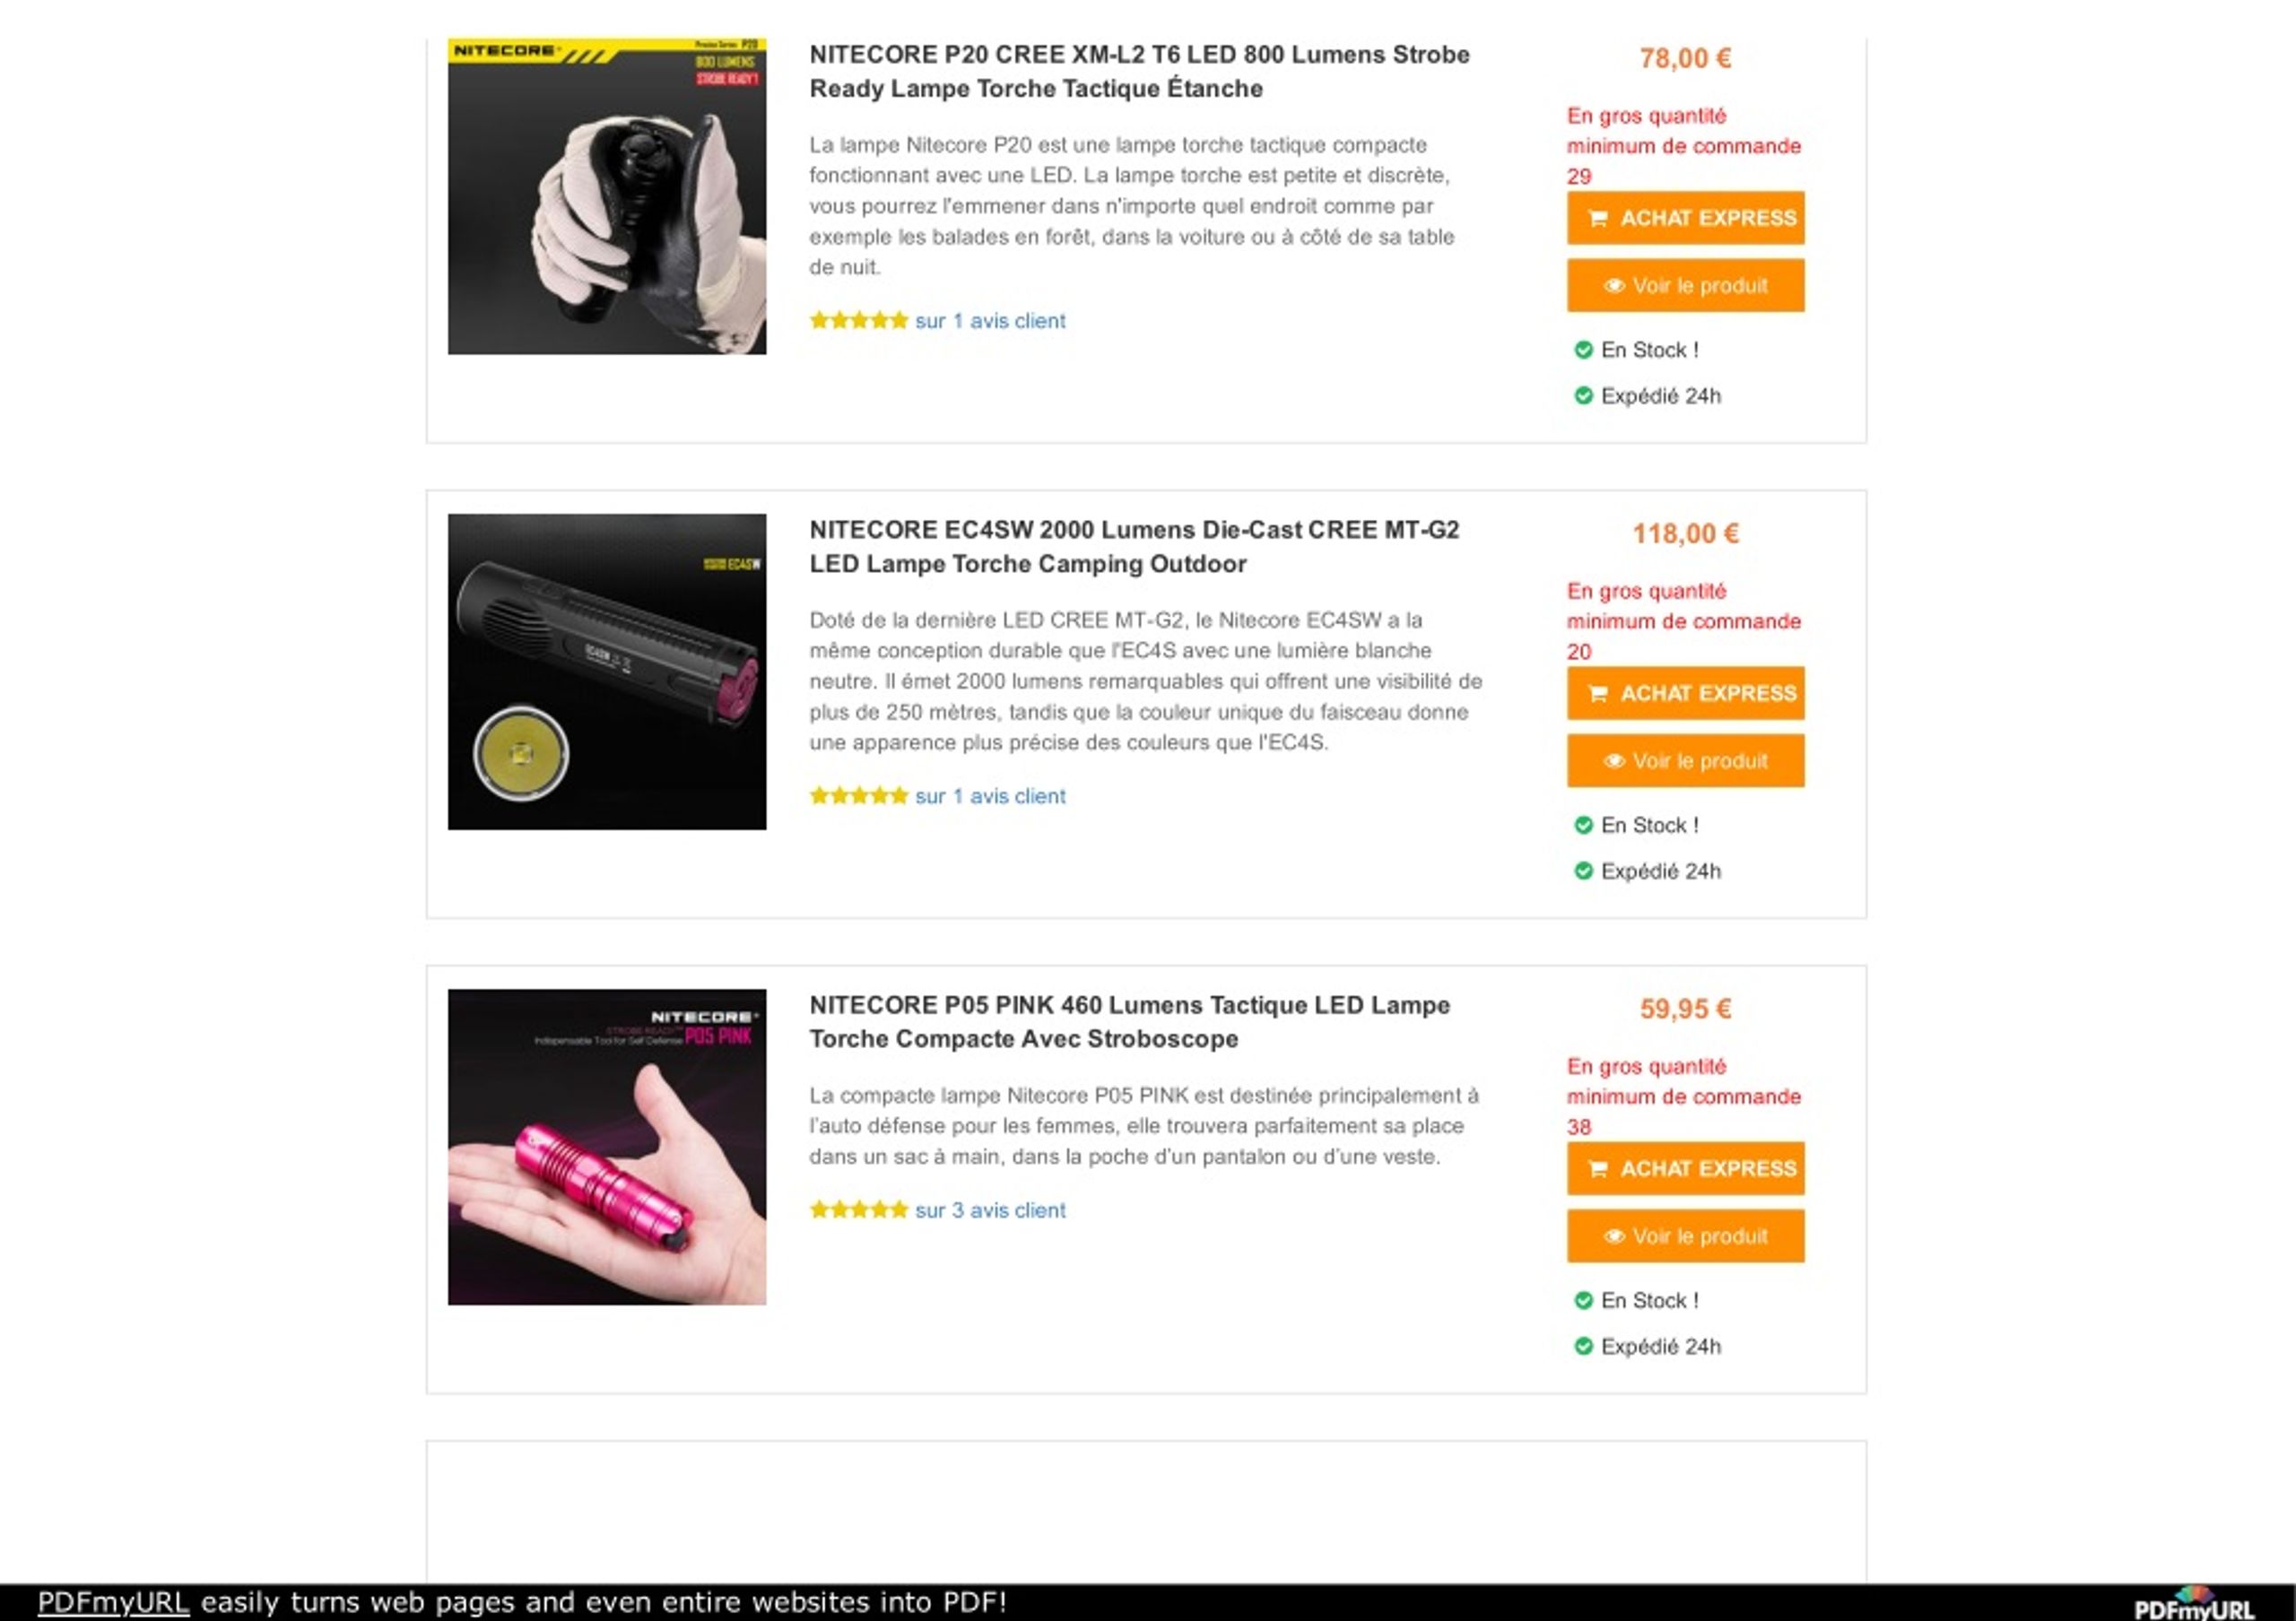Viewport: 2296px width, 1621px height.
Task: Open the P20 gloved hand product image
Action: coord(607,197)
